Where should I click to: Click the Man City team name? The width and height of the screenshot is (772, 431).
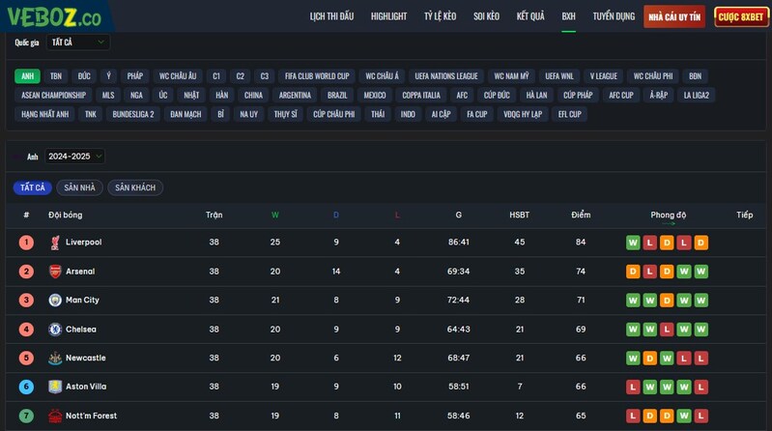[x=82, y=300]
